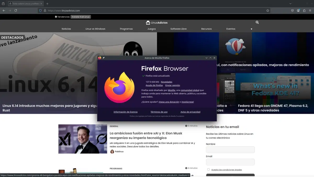
Task: Bookmark the page via the star icon
Action: (x=267, y=10)
